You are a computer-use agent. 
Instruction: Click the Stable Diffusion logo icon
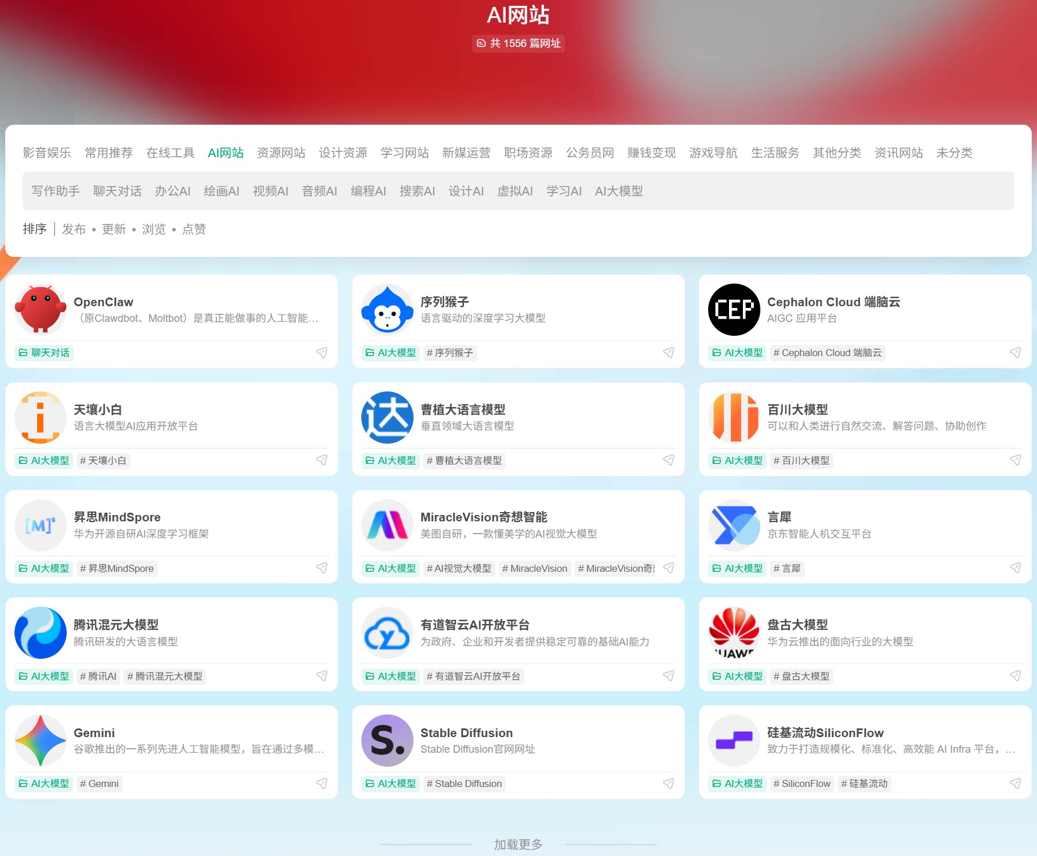[x=387, y=741]
